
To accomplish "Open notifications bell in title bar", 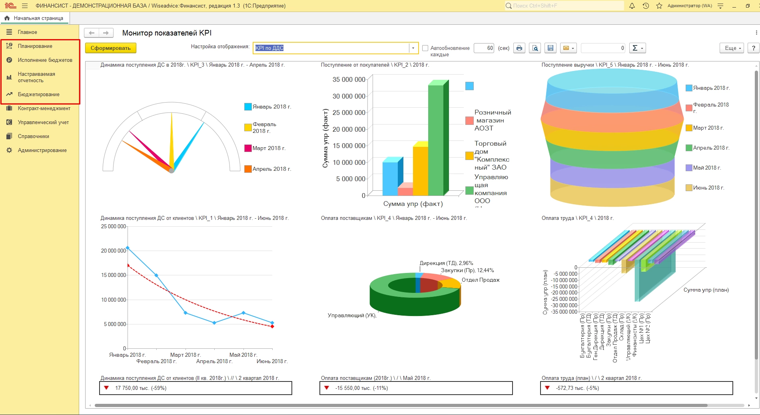I will (632, 6).
